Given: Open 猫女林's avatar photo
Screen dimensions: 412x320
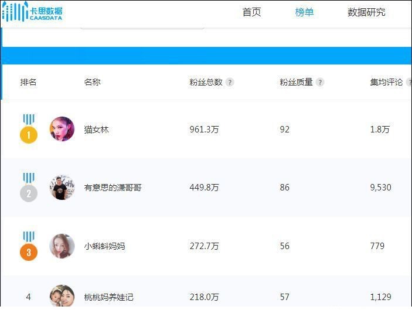Looking at the screenshot, I should point(62,129).
